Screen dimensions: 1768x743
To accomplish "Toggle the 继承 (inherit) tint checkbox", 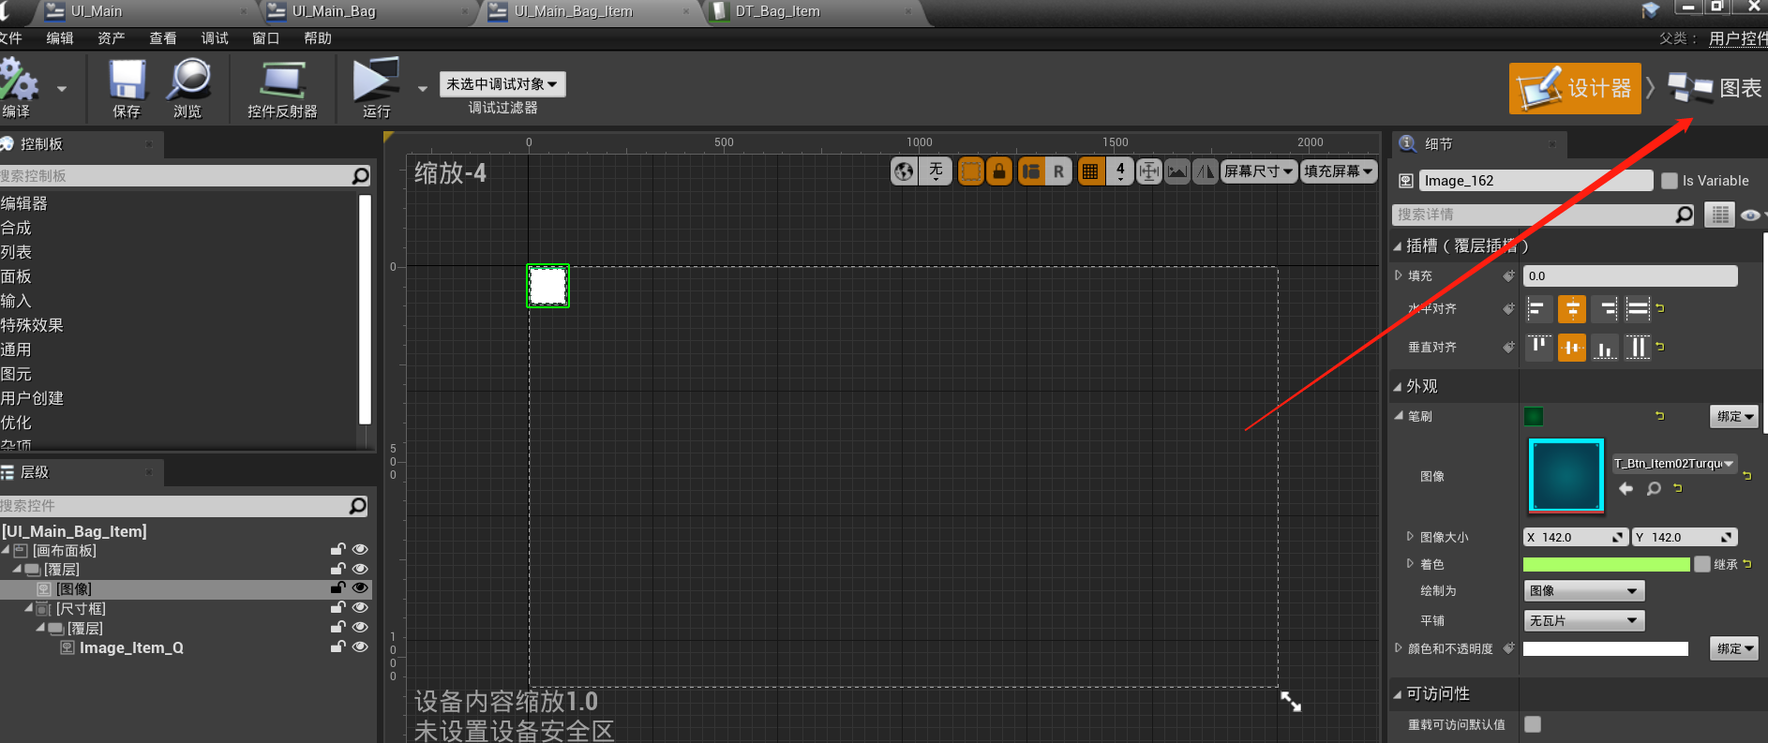I will point(1702,564).
